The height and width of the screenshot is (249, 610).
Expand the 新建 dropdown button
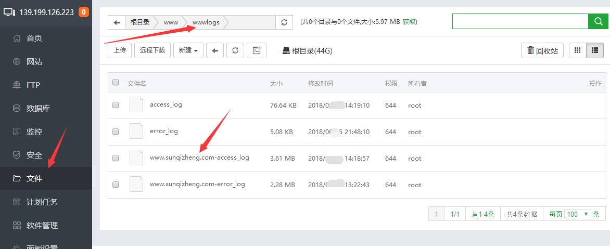tap(188, 50)
